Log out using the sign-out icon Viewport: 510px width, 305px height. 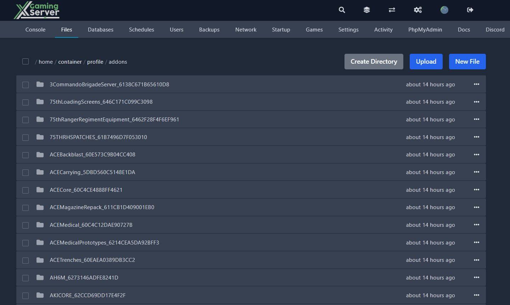pos(470,10)
